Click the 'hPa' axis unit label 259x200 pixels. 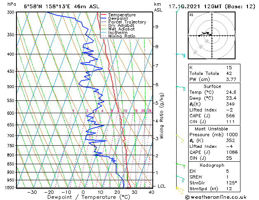click(x=12, y=5)
